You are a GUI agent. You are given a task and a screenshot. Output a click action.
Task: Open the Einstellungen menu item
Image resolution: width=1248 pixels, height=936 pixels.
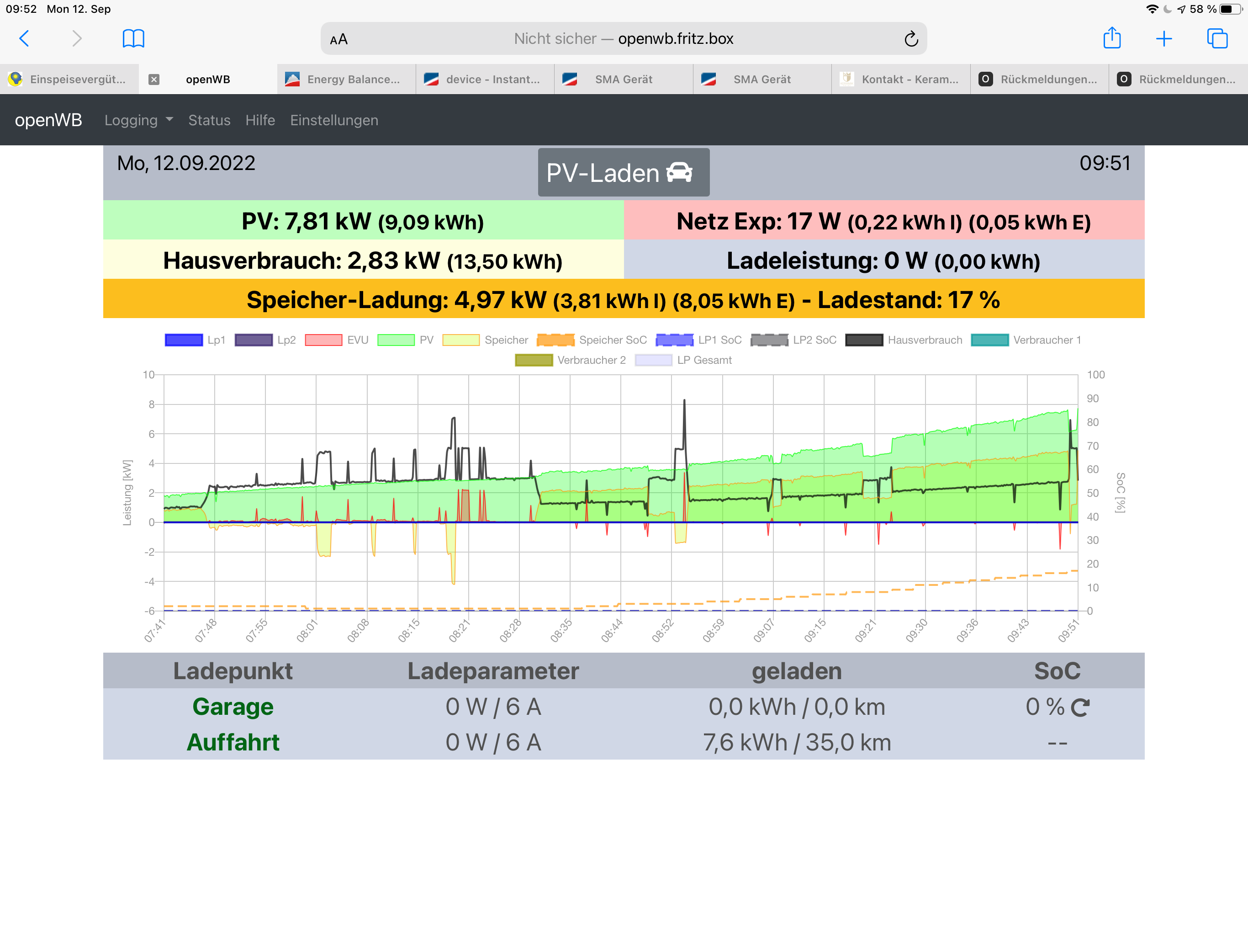[x=334, y=120]
